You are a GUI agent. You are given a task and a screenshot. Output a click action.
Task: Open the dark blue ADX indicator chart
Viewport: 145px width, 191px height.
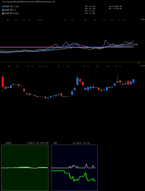tap(74, 168)
